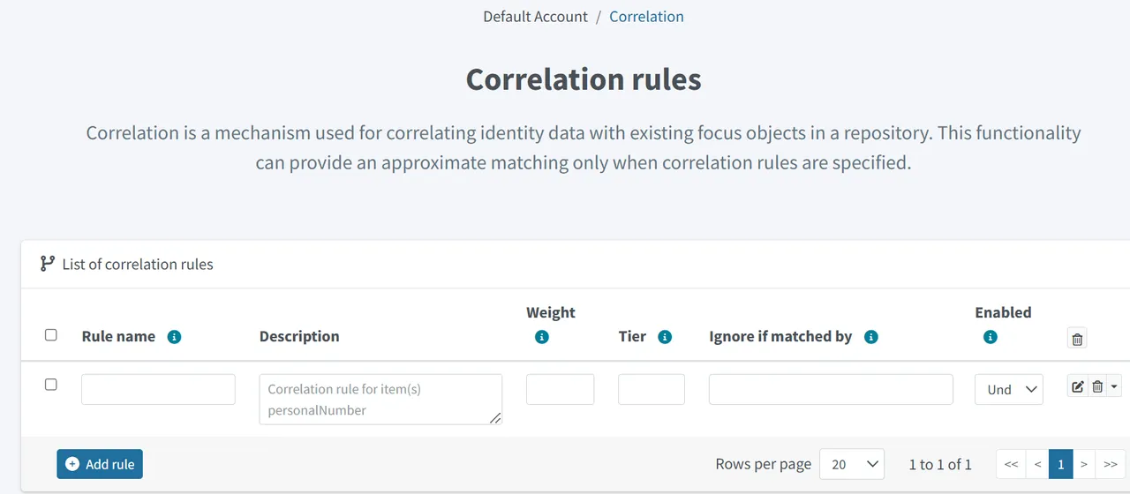
Task: Check the correlation rule row checkbox
Action: tap(51, 385)
